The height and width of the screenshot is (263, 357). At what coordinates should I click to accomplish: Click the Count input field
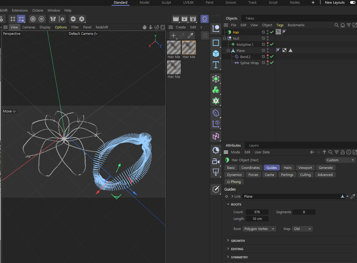click(257, 212)
